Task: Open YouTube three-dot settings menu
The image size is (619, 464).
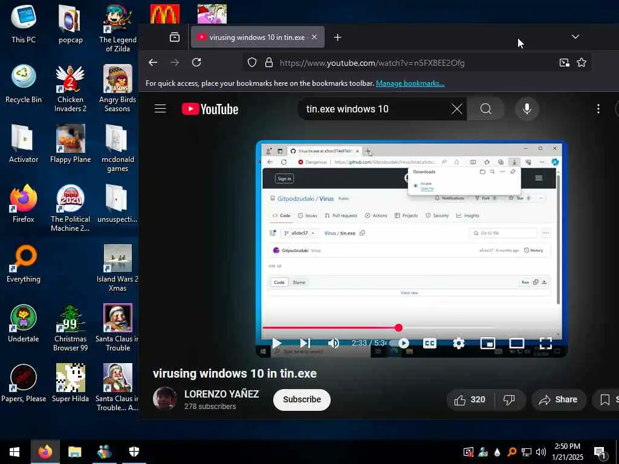Action: pos(598,109)
